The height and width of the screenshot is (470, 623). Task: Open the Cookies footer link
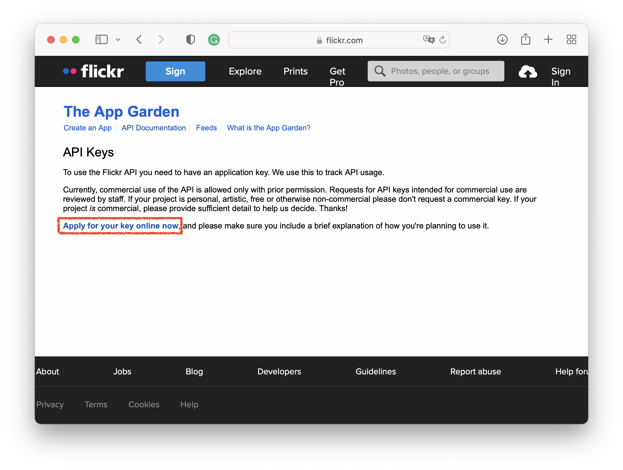[x=144, y=404]
